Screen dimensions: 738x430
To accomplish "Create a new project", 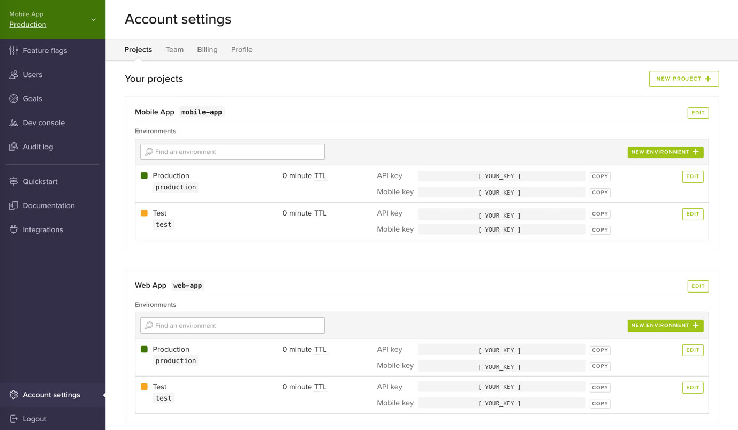I will click(683, 78).
